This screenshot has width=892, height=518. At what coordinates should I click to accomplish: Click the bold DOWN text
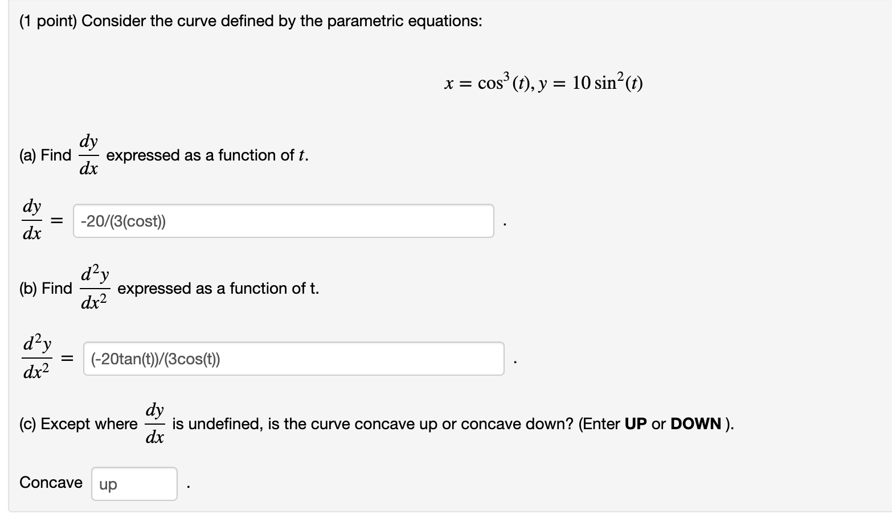click(x=695, y=424)
